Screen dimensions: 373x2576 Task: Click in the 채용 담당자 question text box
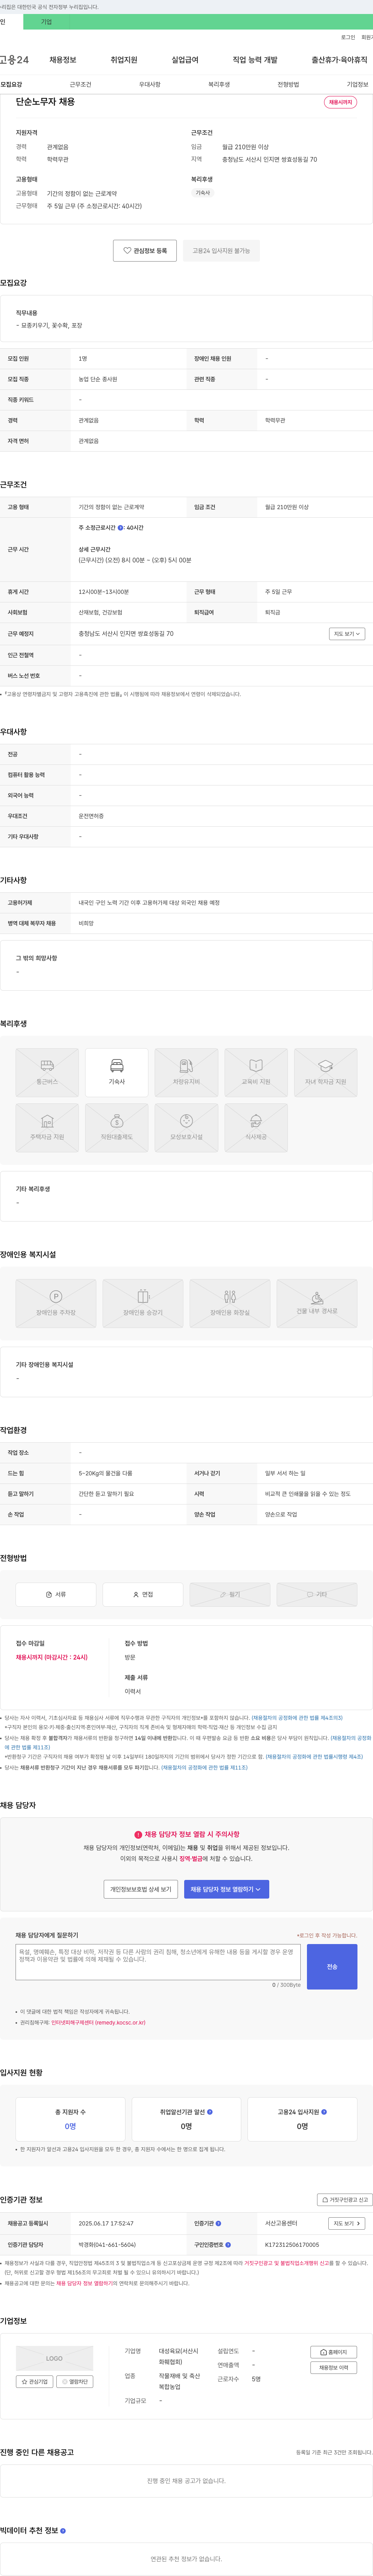[x=158, y=1962]
